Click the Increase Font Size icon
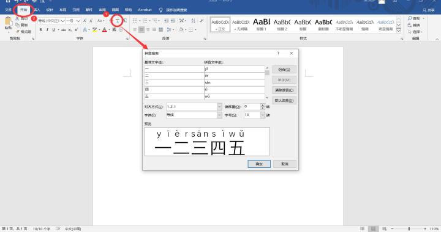441x232 pixels. click(85, 21)
